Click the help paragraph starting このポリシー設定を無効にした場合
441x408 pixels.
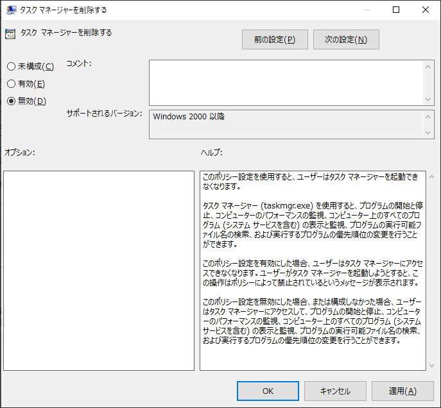point(311,321)
